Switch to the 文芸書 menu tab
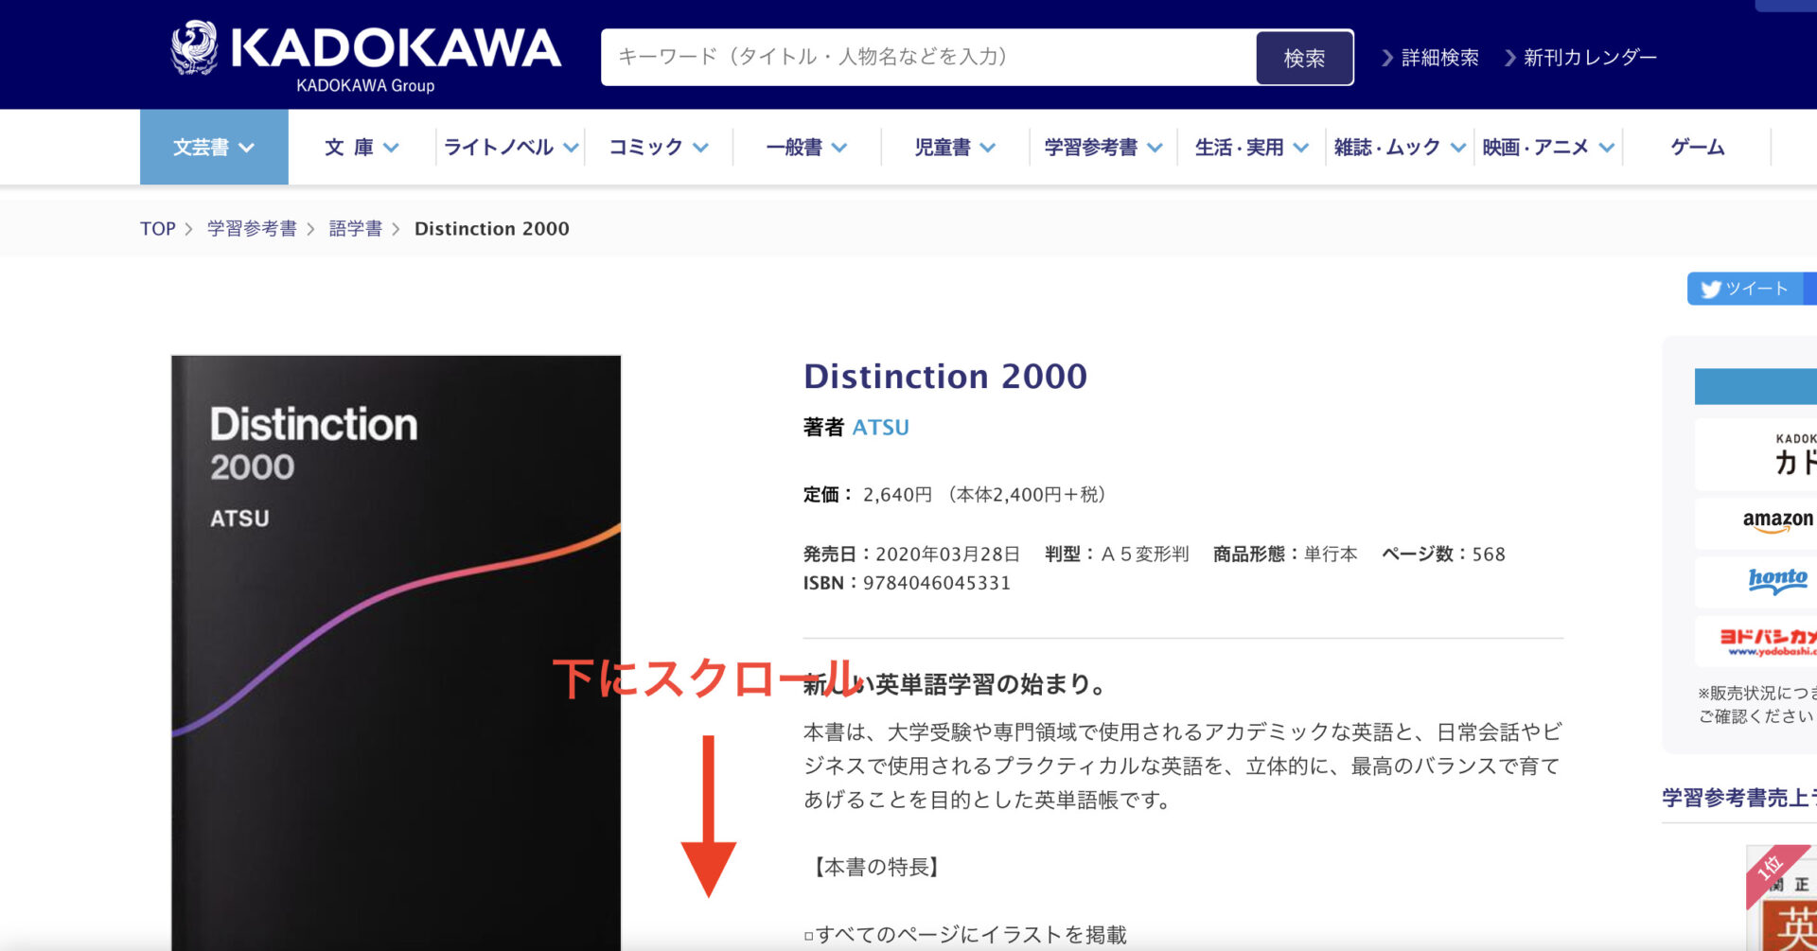1817x951 pixels. [213, 147]
